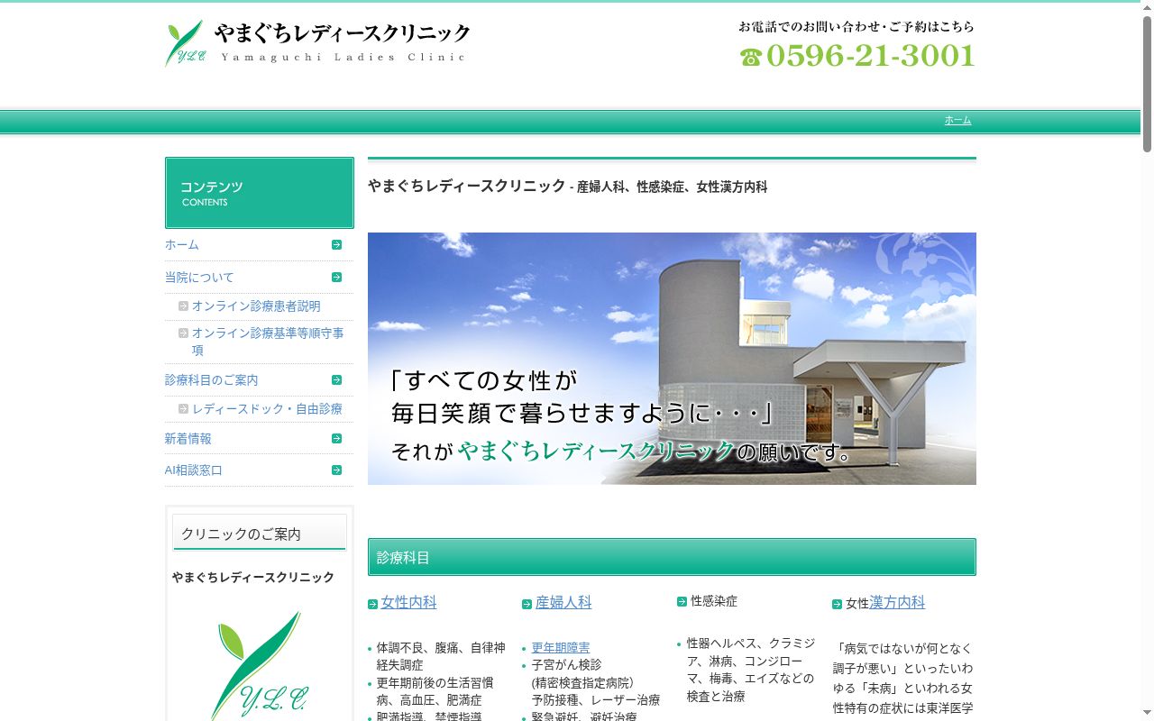Click the arrow icon on the sidebar ホーム row
Screen dimensions: 1154x721
click(336, 245)
